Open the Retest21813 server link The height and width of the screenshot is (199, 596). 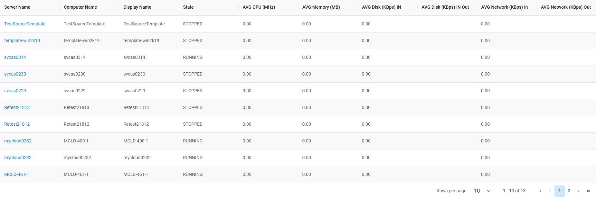pyautogui.click(x=17, y=107)
